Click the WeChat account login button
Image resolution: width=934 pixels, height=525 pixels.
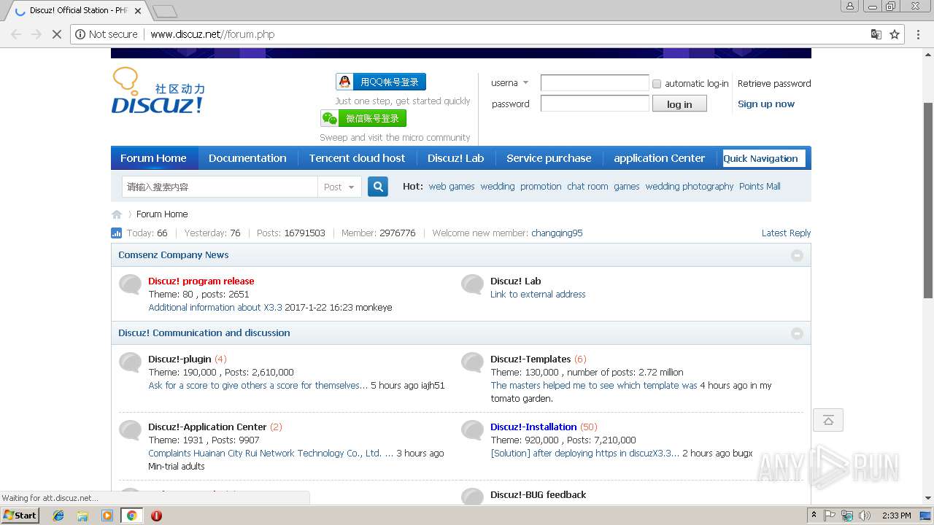363,118
